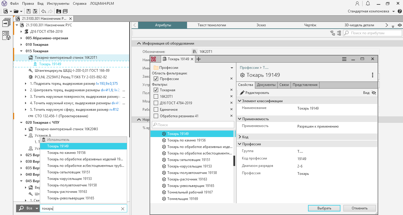Add a new tab in the reference dialog
The width and height of the screenshot is (403, 215).
tap(199, 59)
